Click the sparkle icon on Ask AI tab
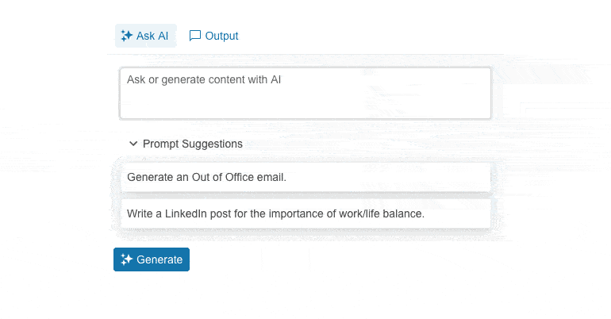Screen dimensions: 611x319 click(x=126, y=36)
